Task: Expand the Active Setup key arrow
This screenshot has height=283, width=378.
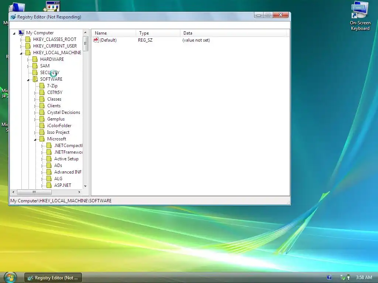Action: point(42,159)
